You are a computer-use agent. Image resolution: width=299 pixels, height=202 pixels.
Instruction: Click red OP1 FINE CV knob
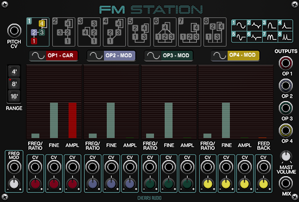click(x=54, y=183)
